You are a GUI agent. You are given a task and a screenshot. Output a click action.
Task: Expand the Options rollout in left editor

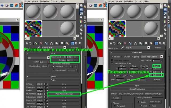point(53,77)
